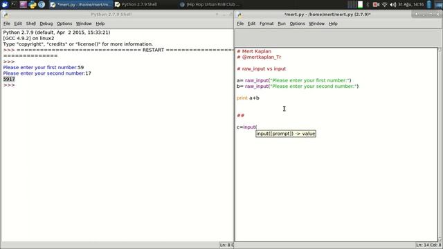Screen dimensions: 443x249
Task: Click the Python Shell window title-bar icon
Action: tap(6, 15)
